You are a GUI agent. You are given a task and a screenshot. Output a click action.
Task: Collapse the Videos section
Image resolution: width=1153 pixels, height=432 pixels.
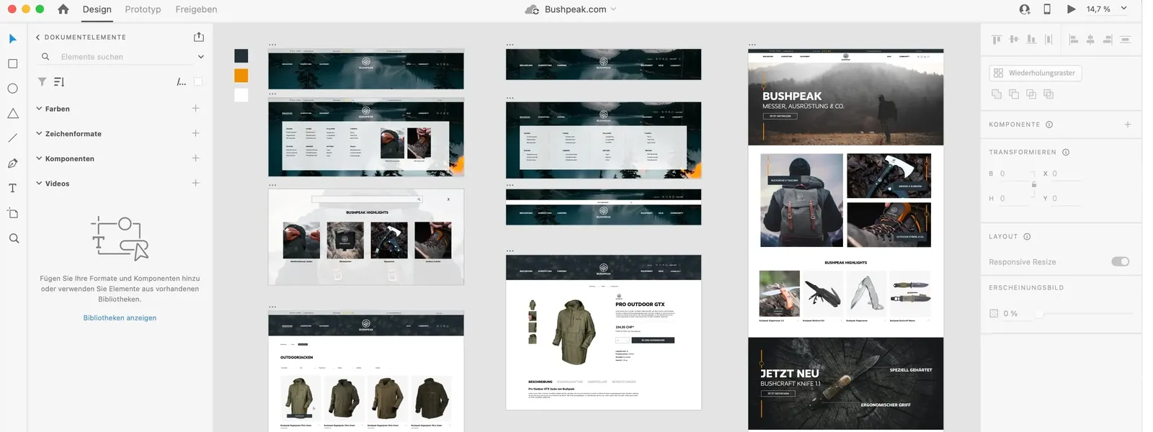point(39,183)
